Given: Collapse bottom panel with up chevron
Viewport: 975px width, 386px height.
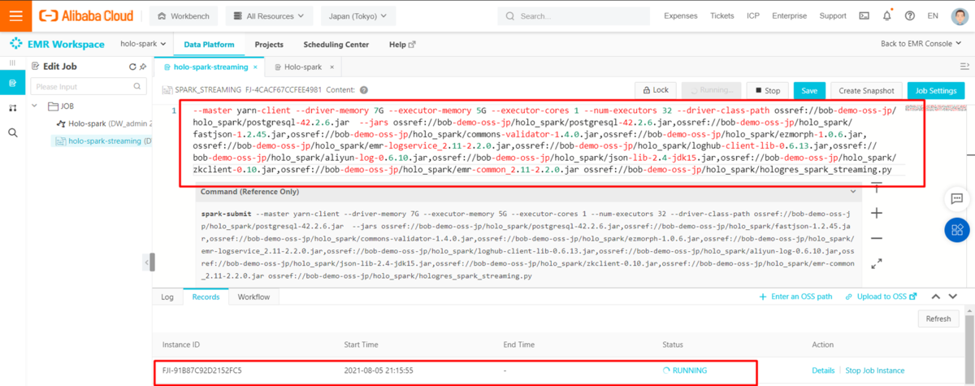Looking at the screenshot, I should [x=935, y=297].
